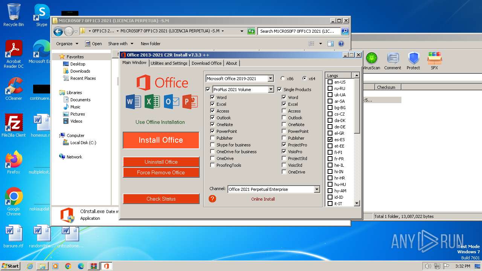
Task: Click the Protect shield icon in WinRAR
Action: click(x=413, y=61)
